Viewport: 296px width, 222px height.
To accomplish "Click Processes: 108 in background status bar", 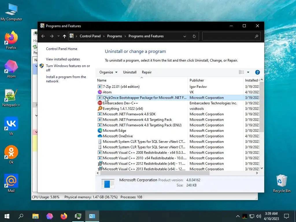I will 131,197.
